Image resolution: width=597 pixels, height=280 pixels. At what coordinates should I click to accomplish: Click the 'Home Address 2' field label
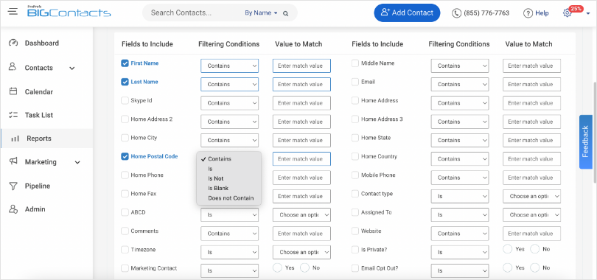click(152, 119)
